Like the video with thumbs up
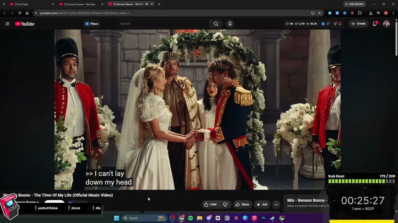This screenshot has width=398, height=223. click(x=210, y=204)
